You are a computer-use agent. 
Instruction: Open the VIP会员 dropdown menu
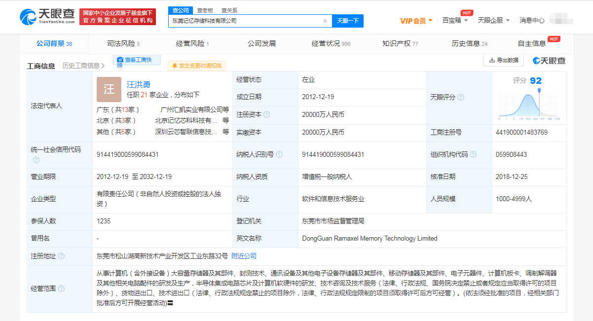(416, 21)
